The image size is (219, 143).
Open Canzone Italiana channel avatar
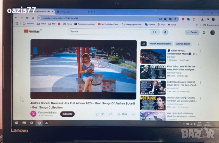[33, 114]
